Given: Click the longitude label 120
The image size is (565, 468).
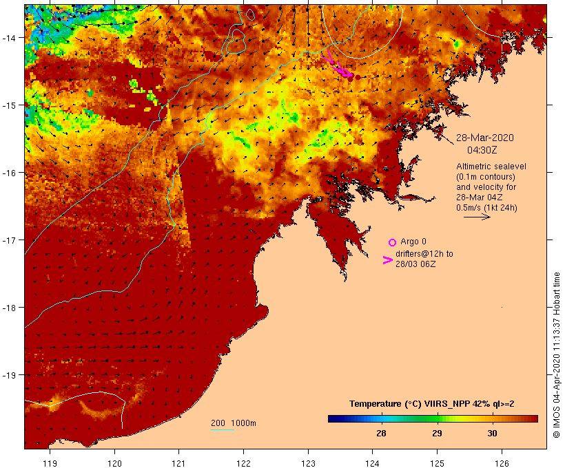Looking at the screenshot, I should (x=114, y=463).
